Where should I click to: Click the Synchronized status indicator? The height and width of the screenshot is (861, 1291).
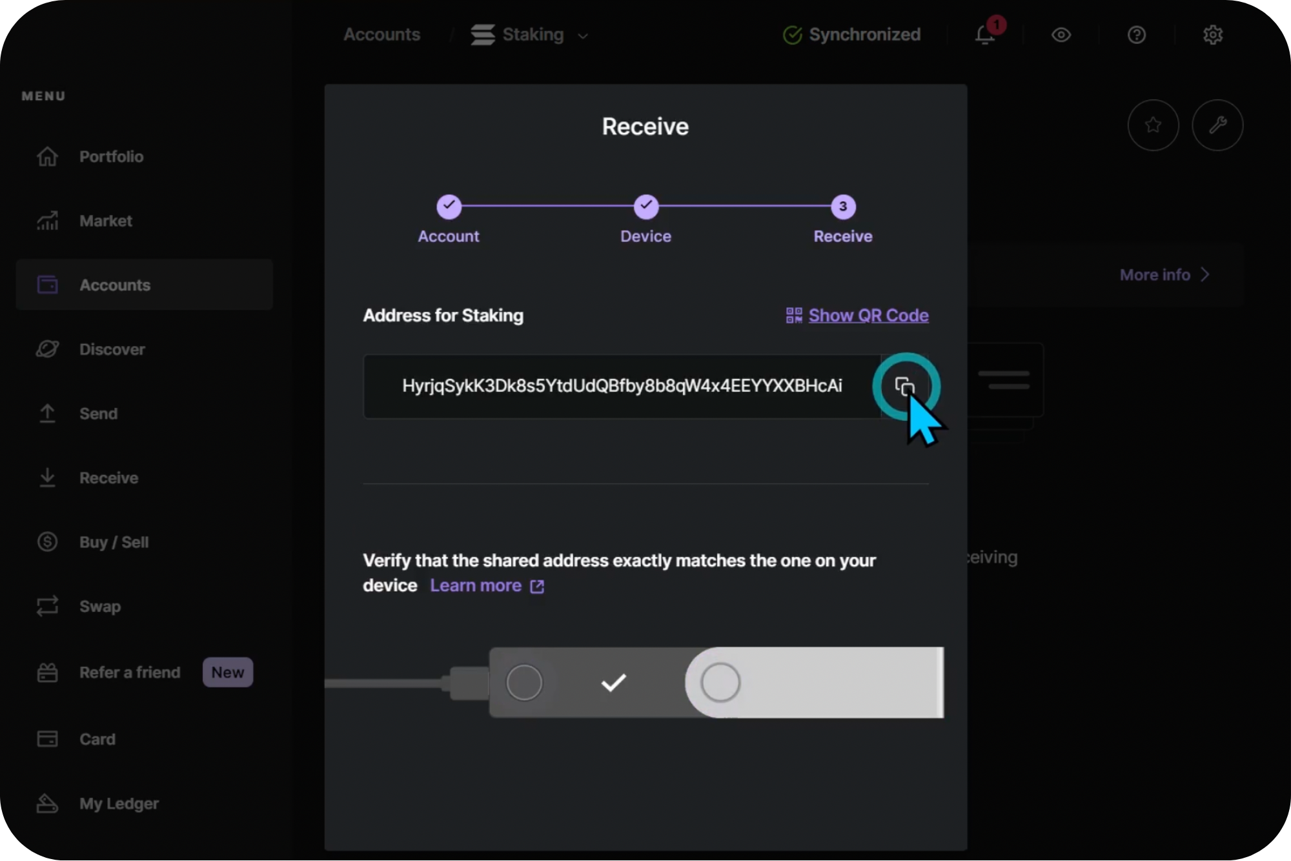point(852,35)
